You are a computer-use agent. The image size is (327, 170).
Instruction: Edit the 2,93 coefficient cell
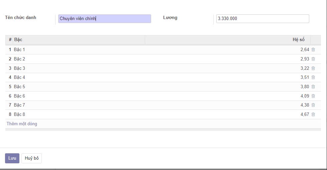[x=305, y=59]
